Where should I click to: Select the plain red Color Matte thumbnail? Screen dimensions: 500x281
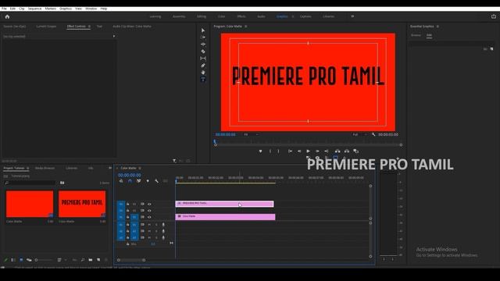click(30, 204)
